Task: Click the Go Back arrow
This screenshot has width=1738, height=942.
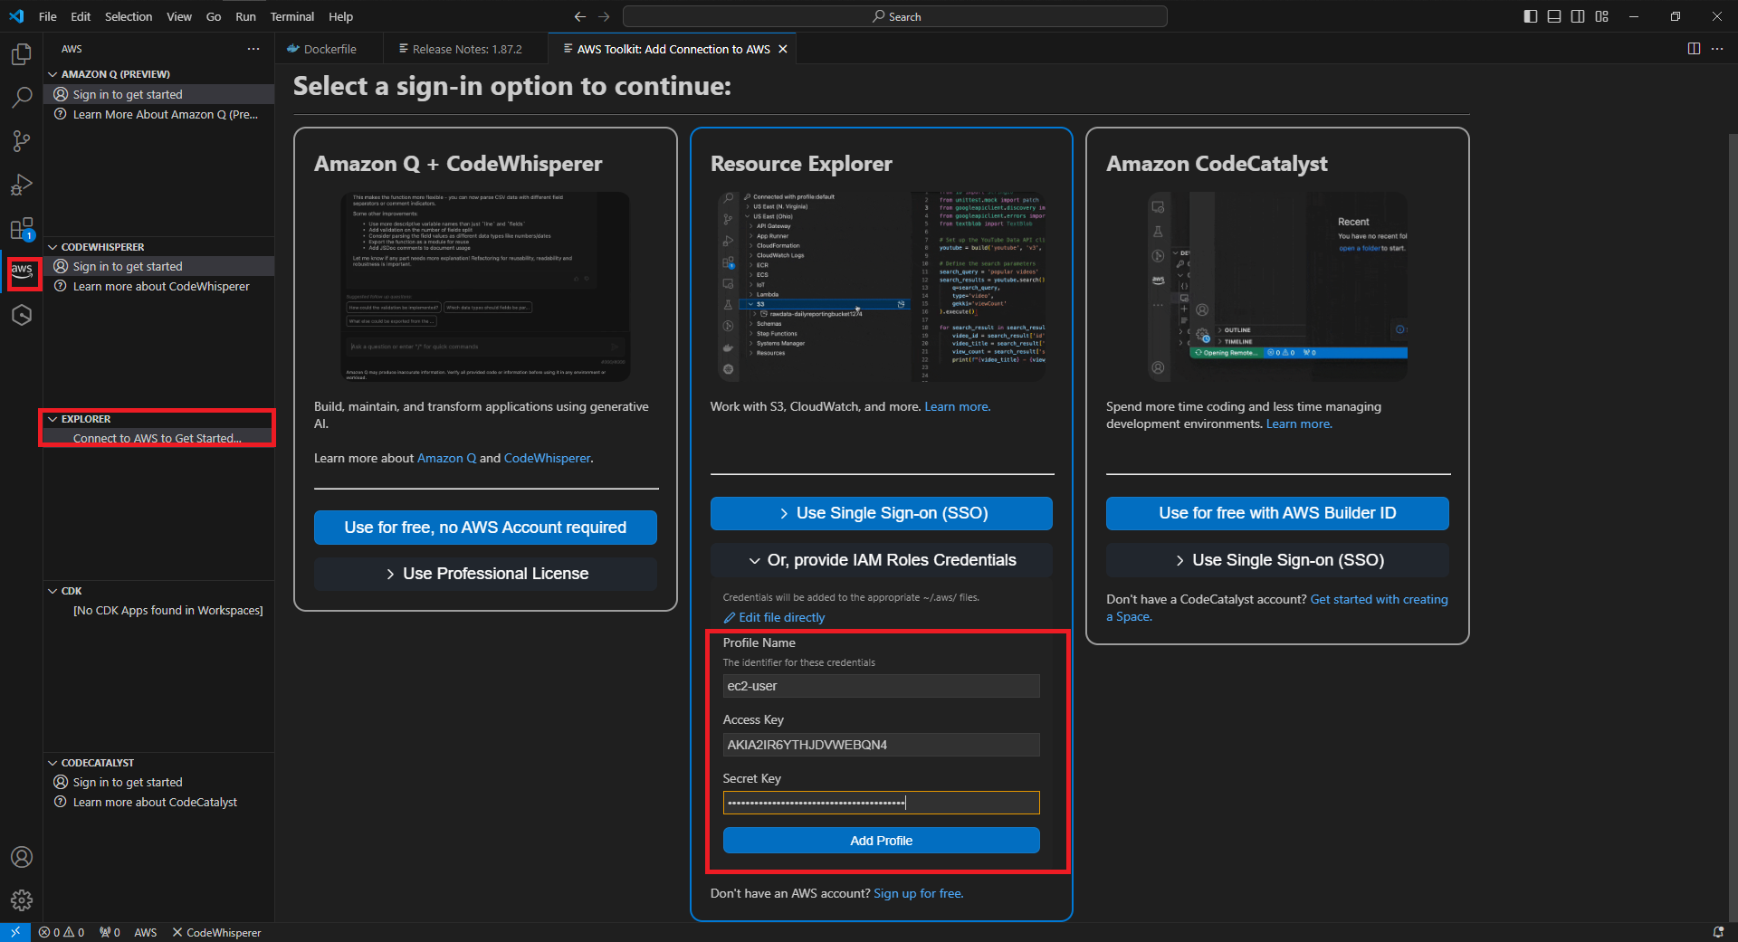Action: [x=580, y=16]
